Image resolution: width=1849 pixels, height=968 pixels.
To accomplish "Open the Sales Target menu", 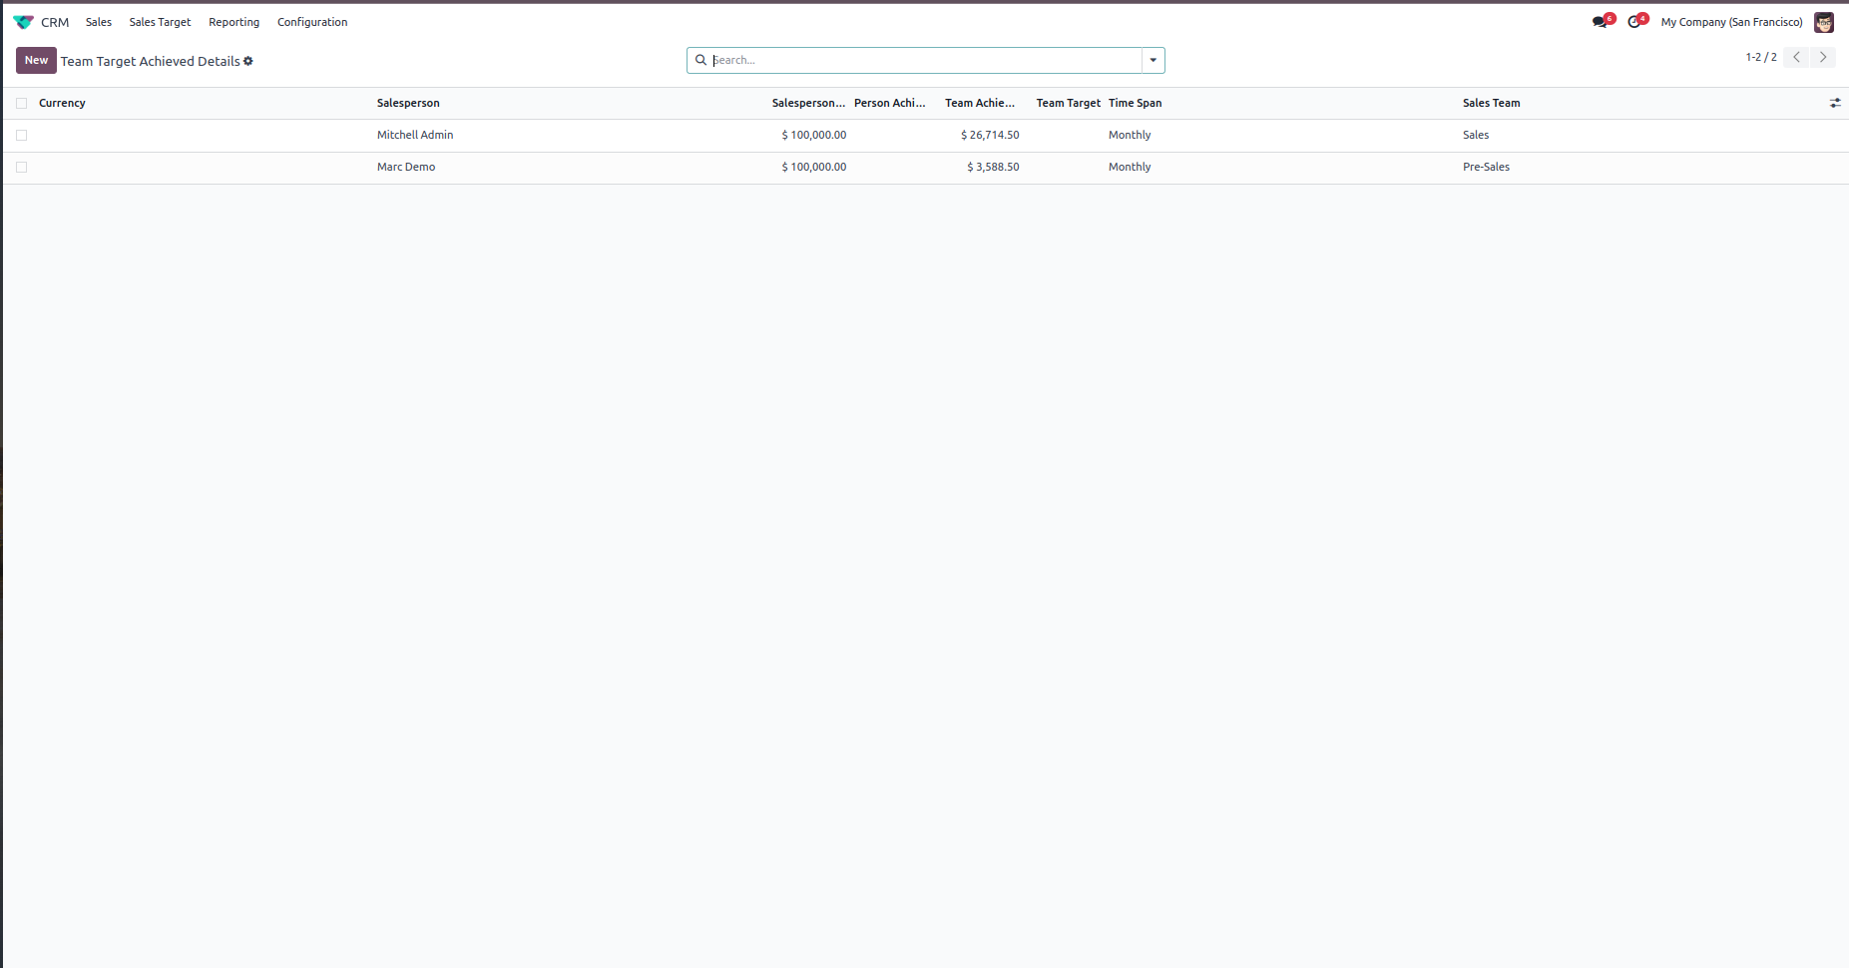I will pyautogui.click(x=160, y=22).
